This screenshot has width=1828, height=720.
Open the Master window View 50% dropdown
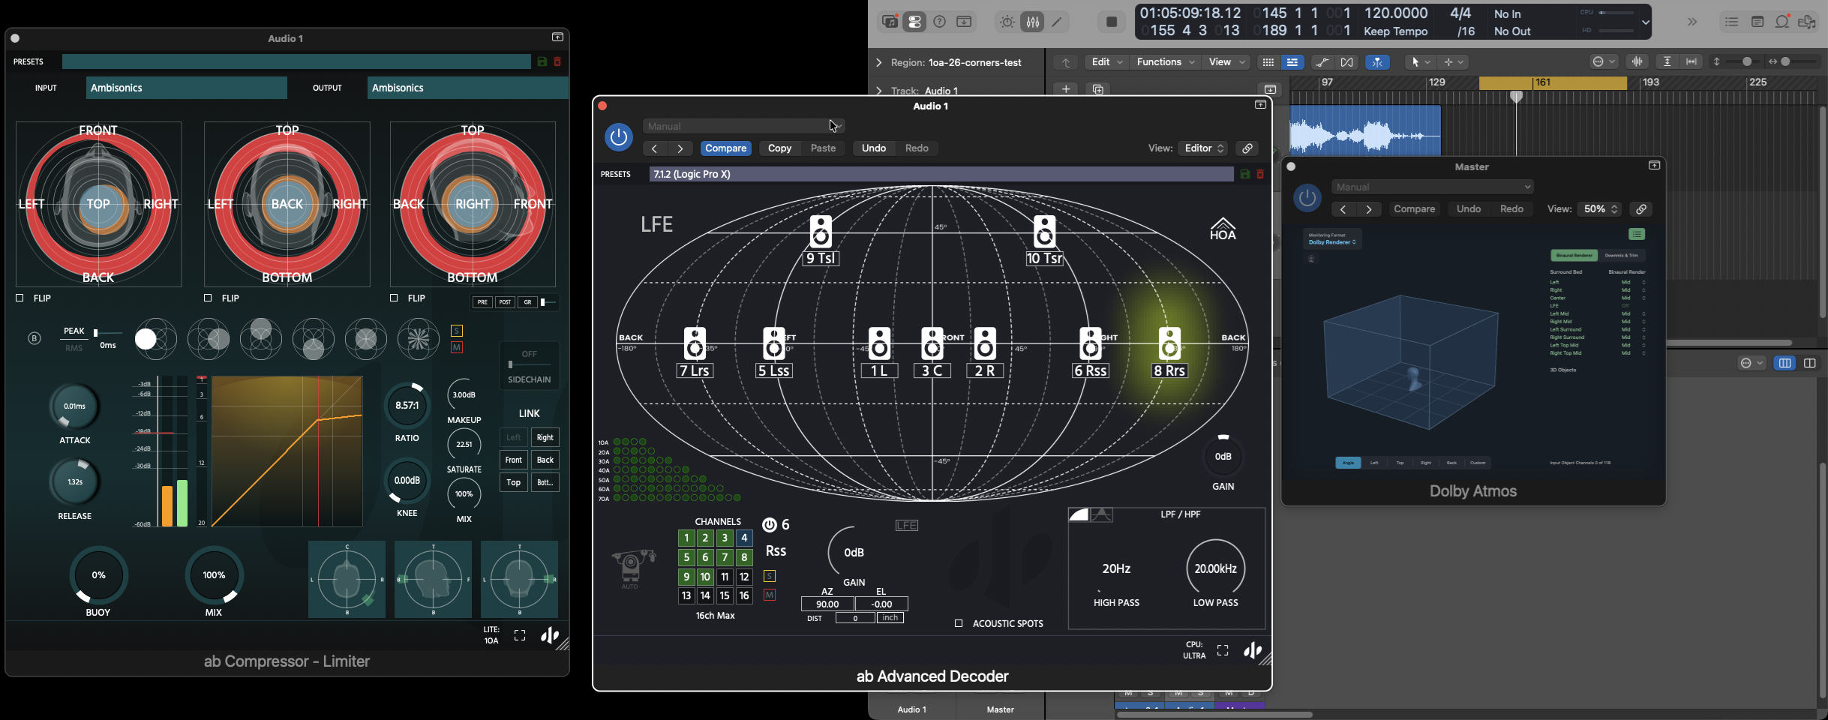1600,209
